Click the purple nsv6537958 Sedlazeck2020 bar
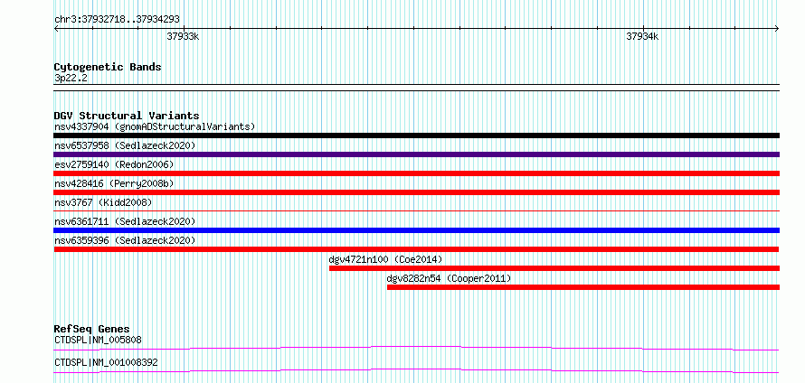Viewport: 805px width, 383px height. pos(416,154)
